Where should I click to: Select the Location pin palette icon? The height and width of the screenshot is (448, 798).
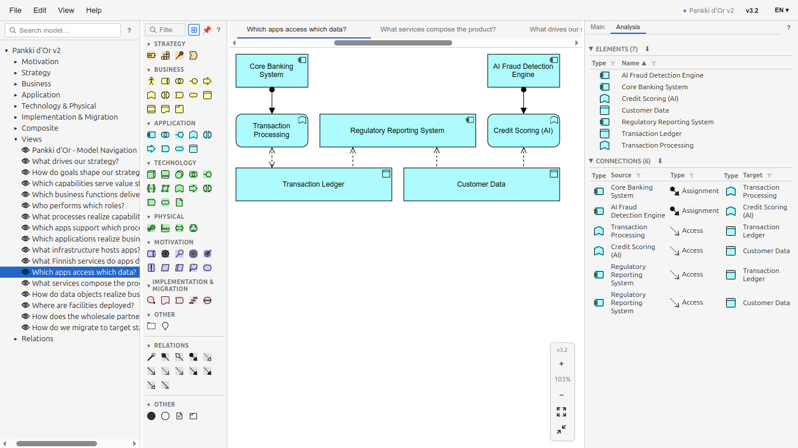[165, 326]
